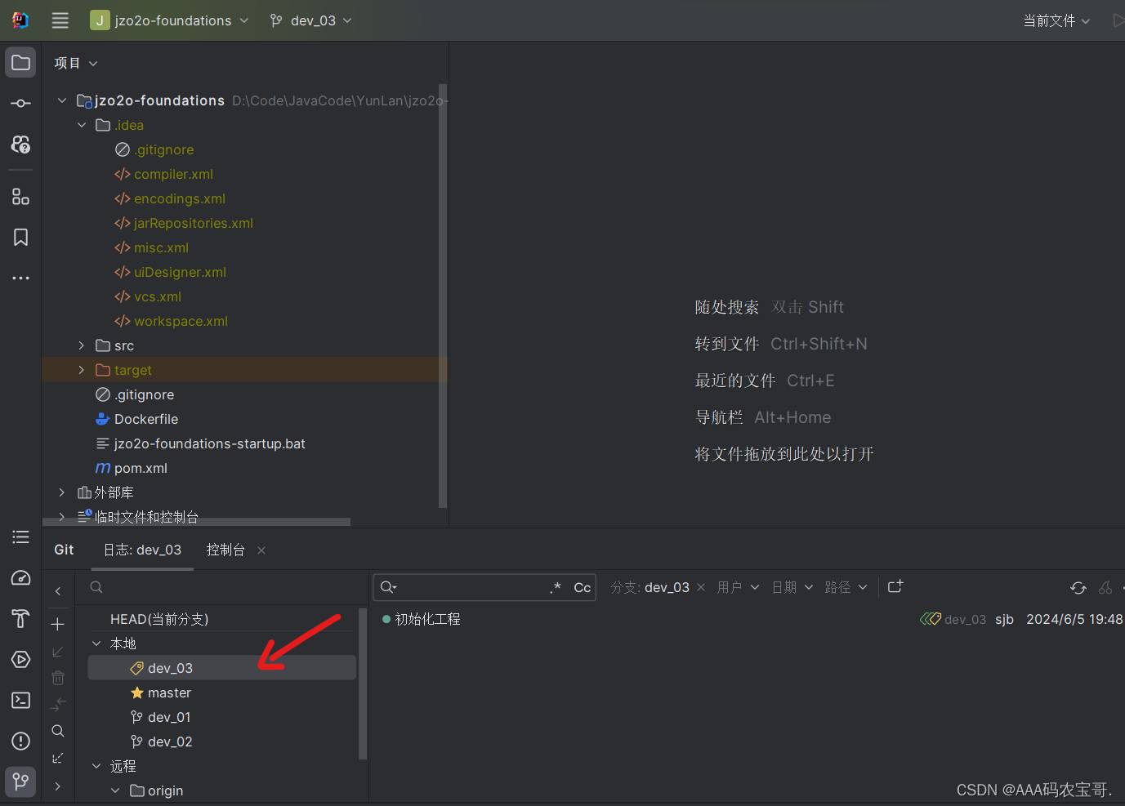Open the Problems tool window icon

coord(21,741)
